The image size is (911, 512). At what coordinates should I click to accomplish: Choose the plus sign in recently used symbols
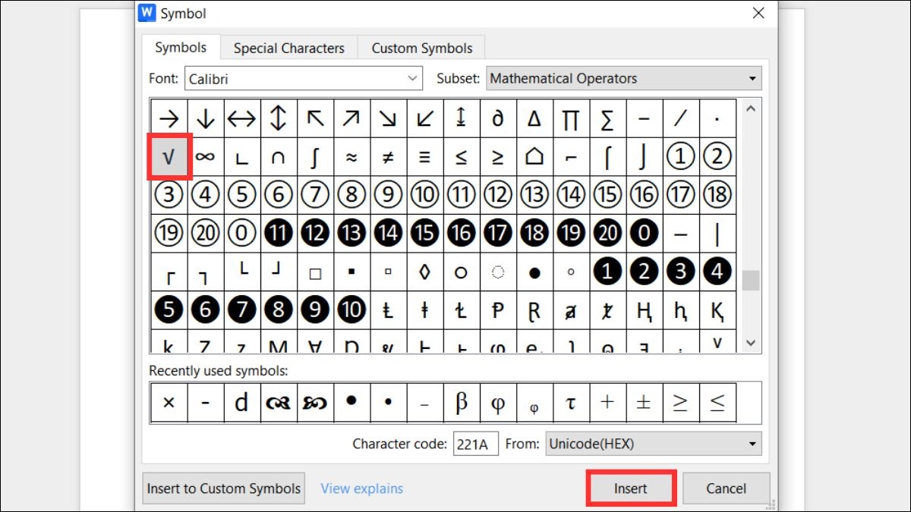[x=607, y=402]
